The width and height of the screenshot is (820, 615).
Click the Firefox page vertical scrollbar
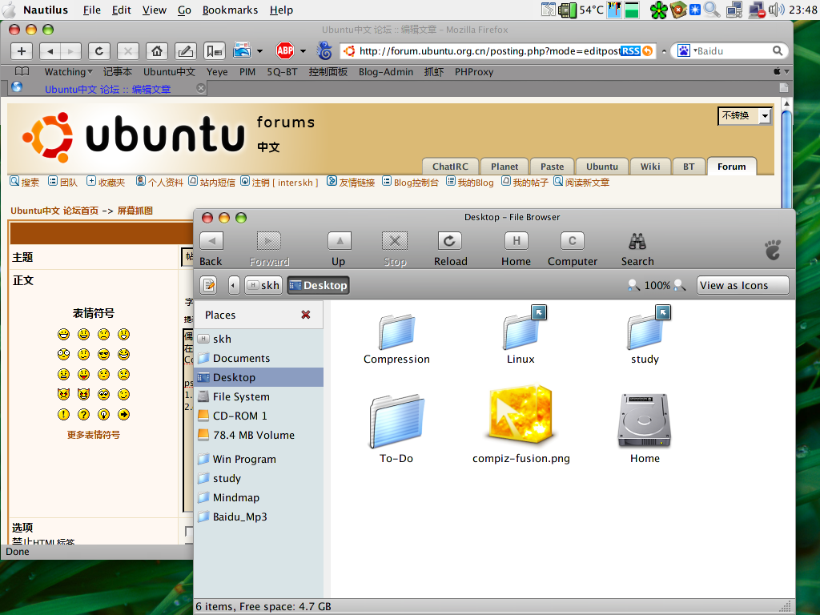point(786,157)
